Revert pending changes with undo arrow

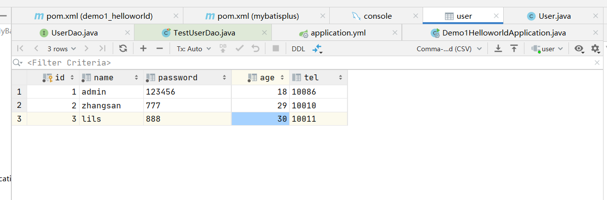[x=256, y=49]
